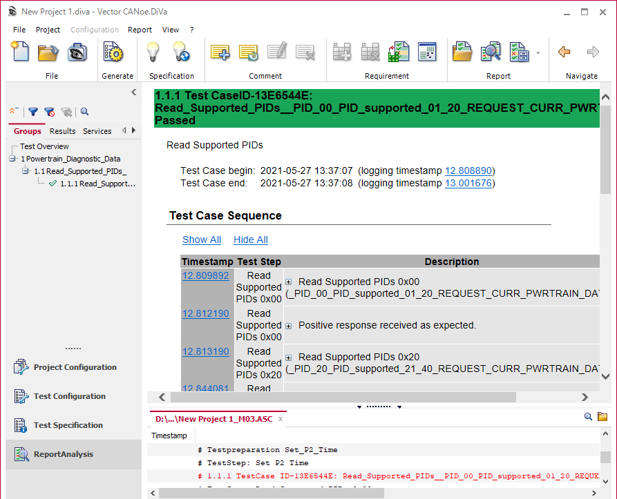The height and width of the screenshot is (499, 617).
Task: Open Test Configuration section
Action: point(73,396)
